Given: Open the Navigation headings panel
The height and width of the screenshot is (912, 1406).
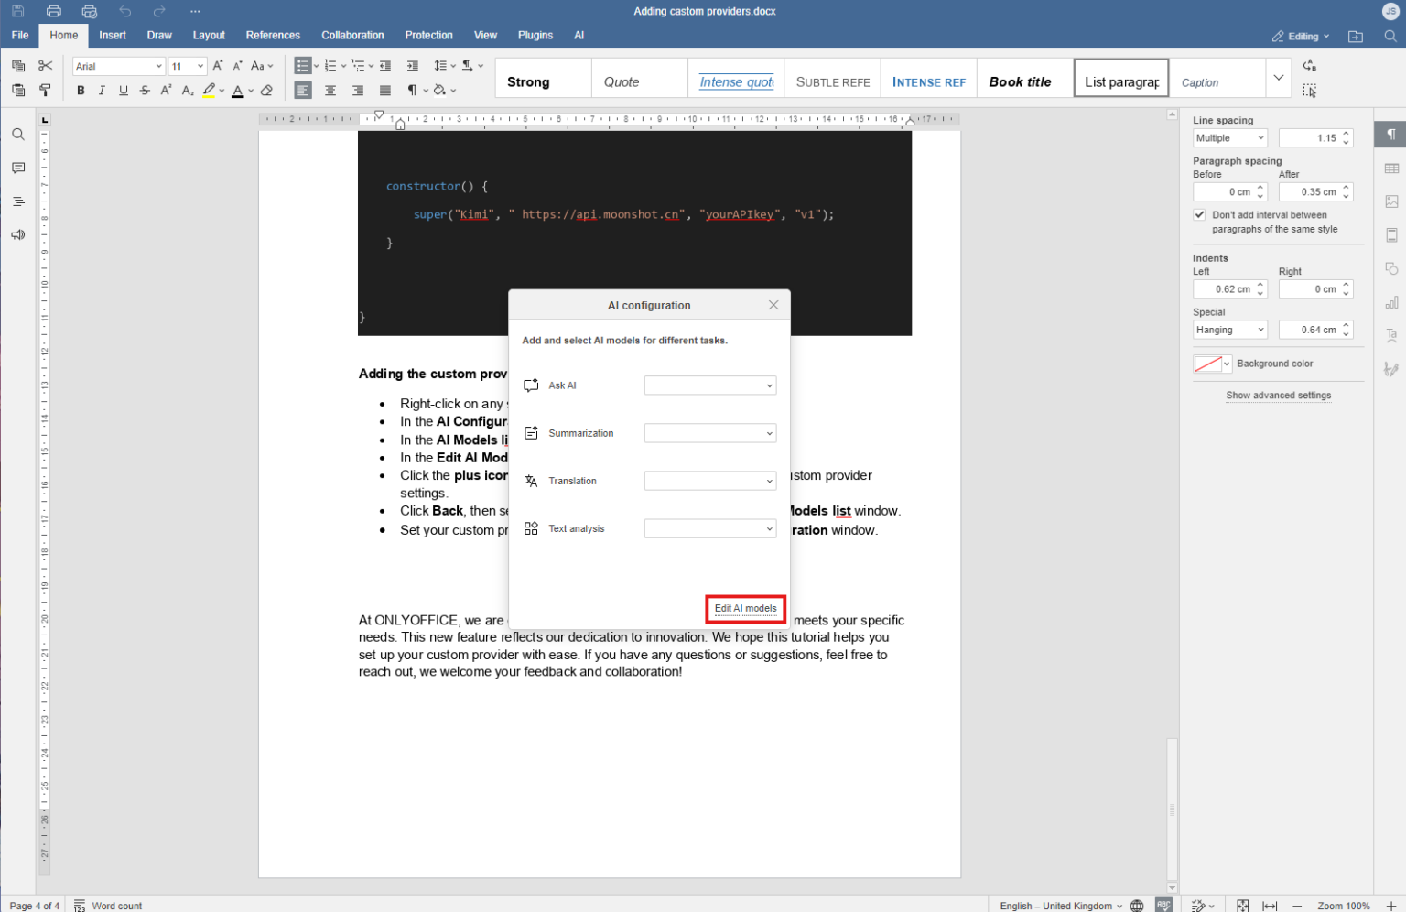Looking at the screenshot, I should pyautogui.click(x=17, y=201).
